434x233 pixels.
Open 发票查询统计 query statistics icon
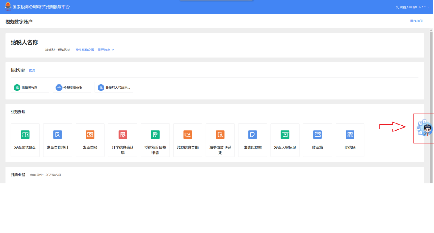click(x=57, y=135)
